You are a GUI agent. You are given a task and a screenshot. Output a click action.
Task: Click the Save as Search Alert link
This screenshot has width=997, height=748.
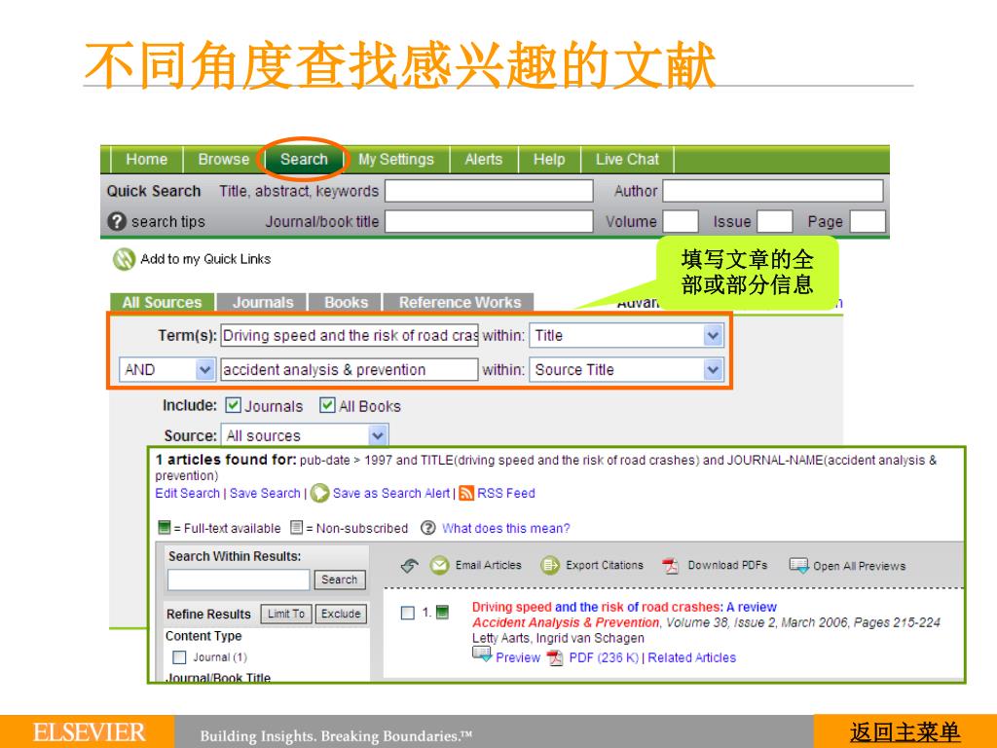(391, 493)
